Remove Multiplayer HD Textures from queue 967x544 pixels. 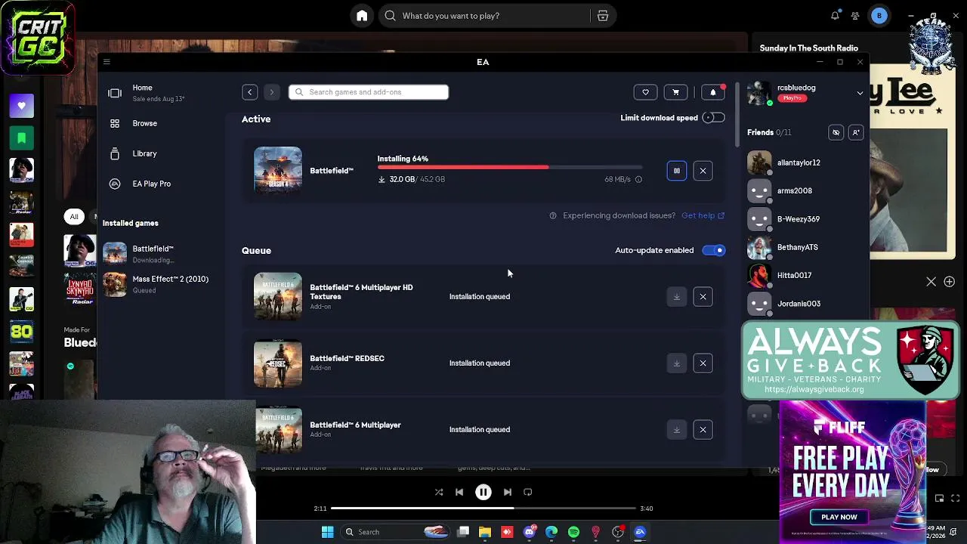[x=703, y=297]
